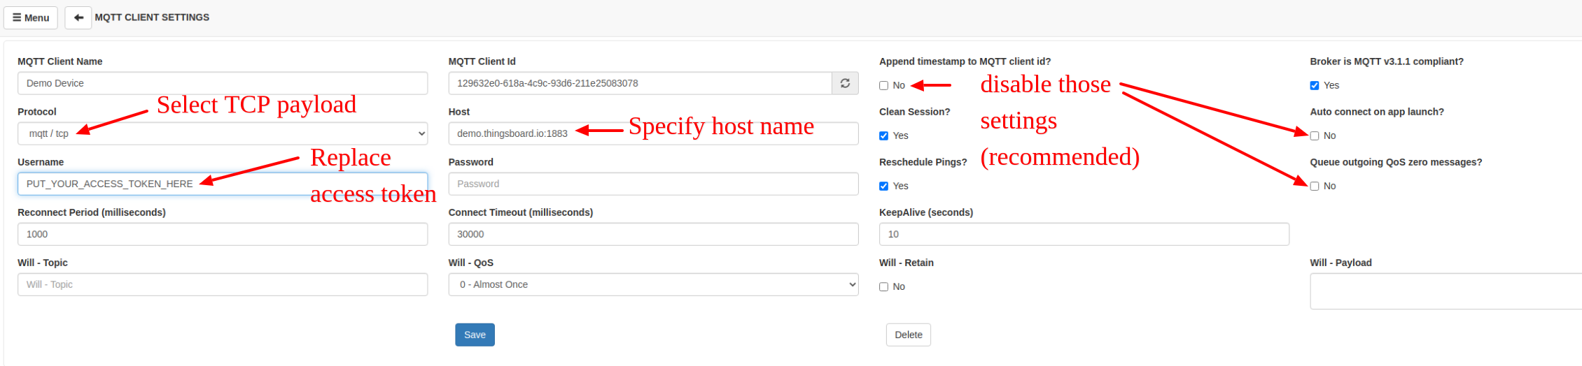This screenshot has height=366, width=1582.
Task: Toggle Broker is MQTT v3.1.1 compliant checkbox
Action: pyautogui.click(x=1314, y=86)
